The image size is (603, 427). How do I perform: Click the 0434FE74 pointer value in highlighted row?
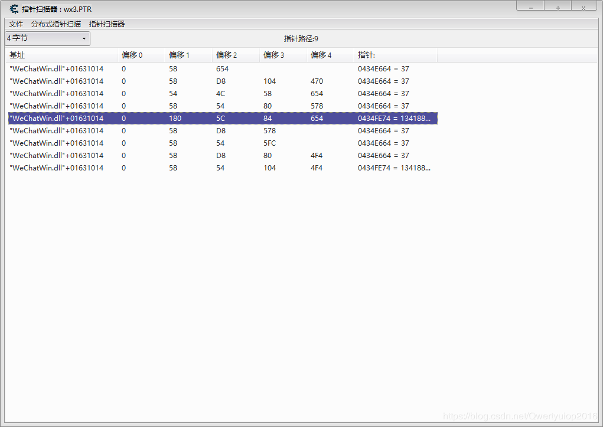pyautogui.click(x=394, y=119)
